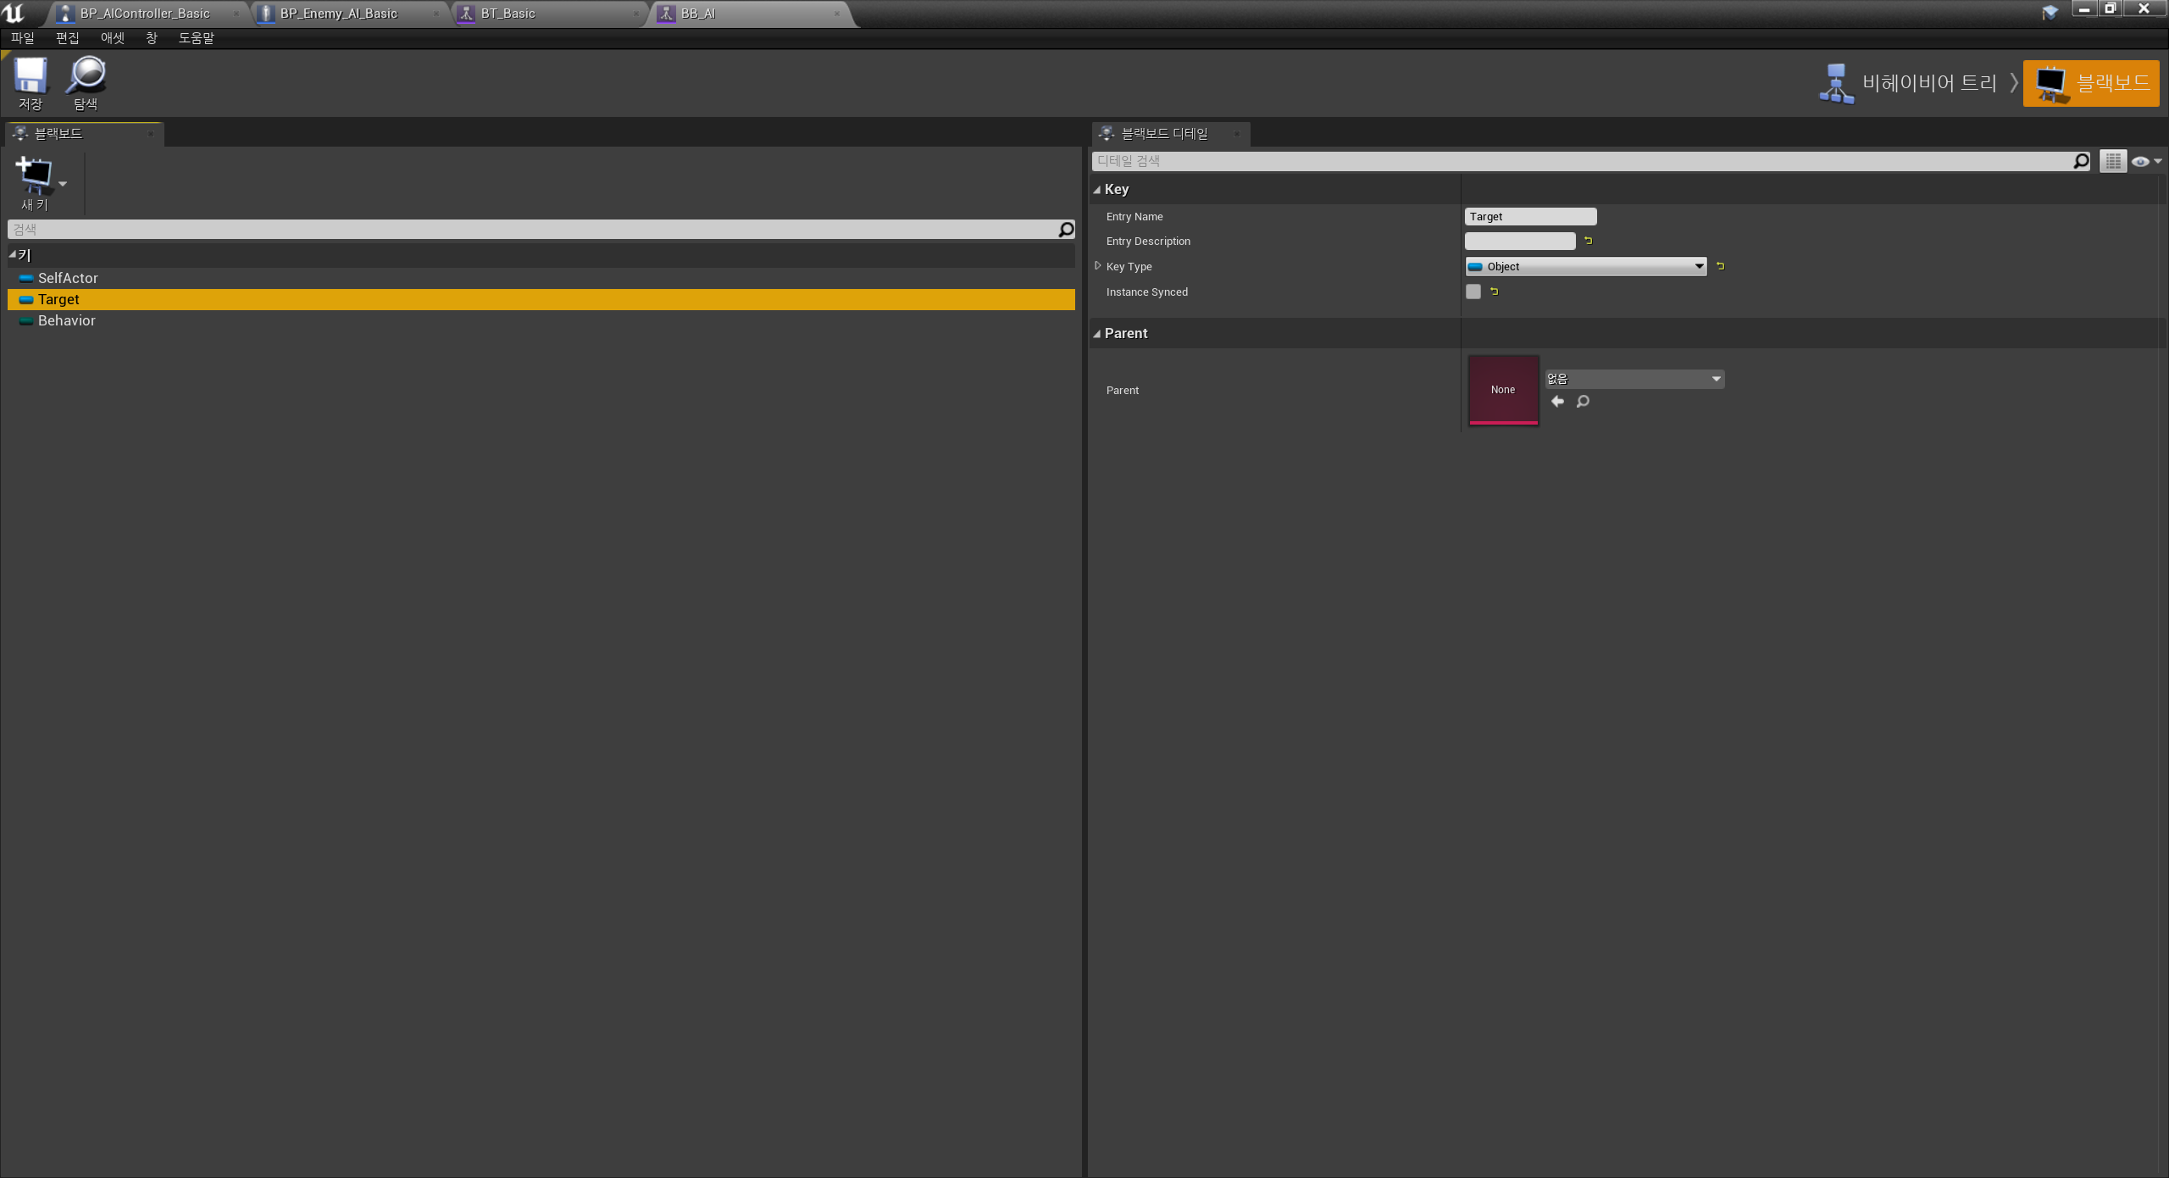Click the Parent use-selected-asset arrow icon

(1557, 402)
